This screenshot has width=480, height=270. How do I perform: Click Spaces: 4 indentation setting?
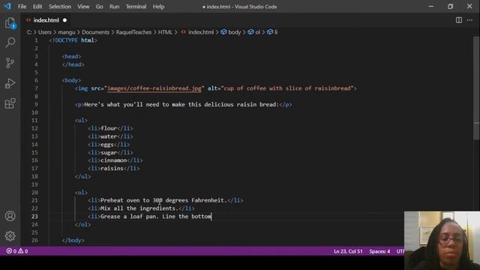point(379,251)
